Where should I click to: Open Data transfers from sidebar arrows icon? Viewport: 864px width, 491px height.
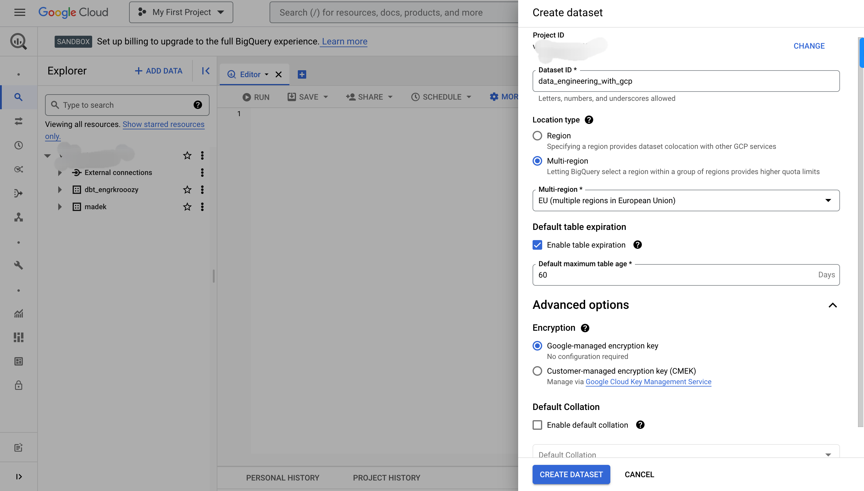(x=19, y=121)
